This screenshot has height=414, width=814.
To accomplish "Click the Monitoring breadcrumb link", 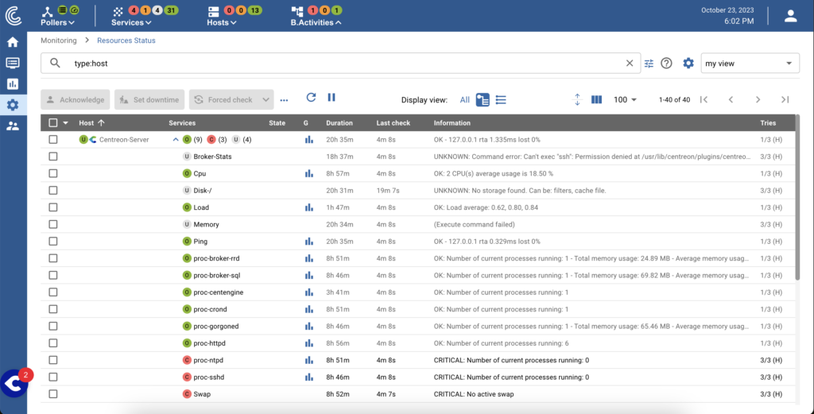I will pyautogui.click(x=58, y=40).
